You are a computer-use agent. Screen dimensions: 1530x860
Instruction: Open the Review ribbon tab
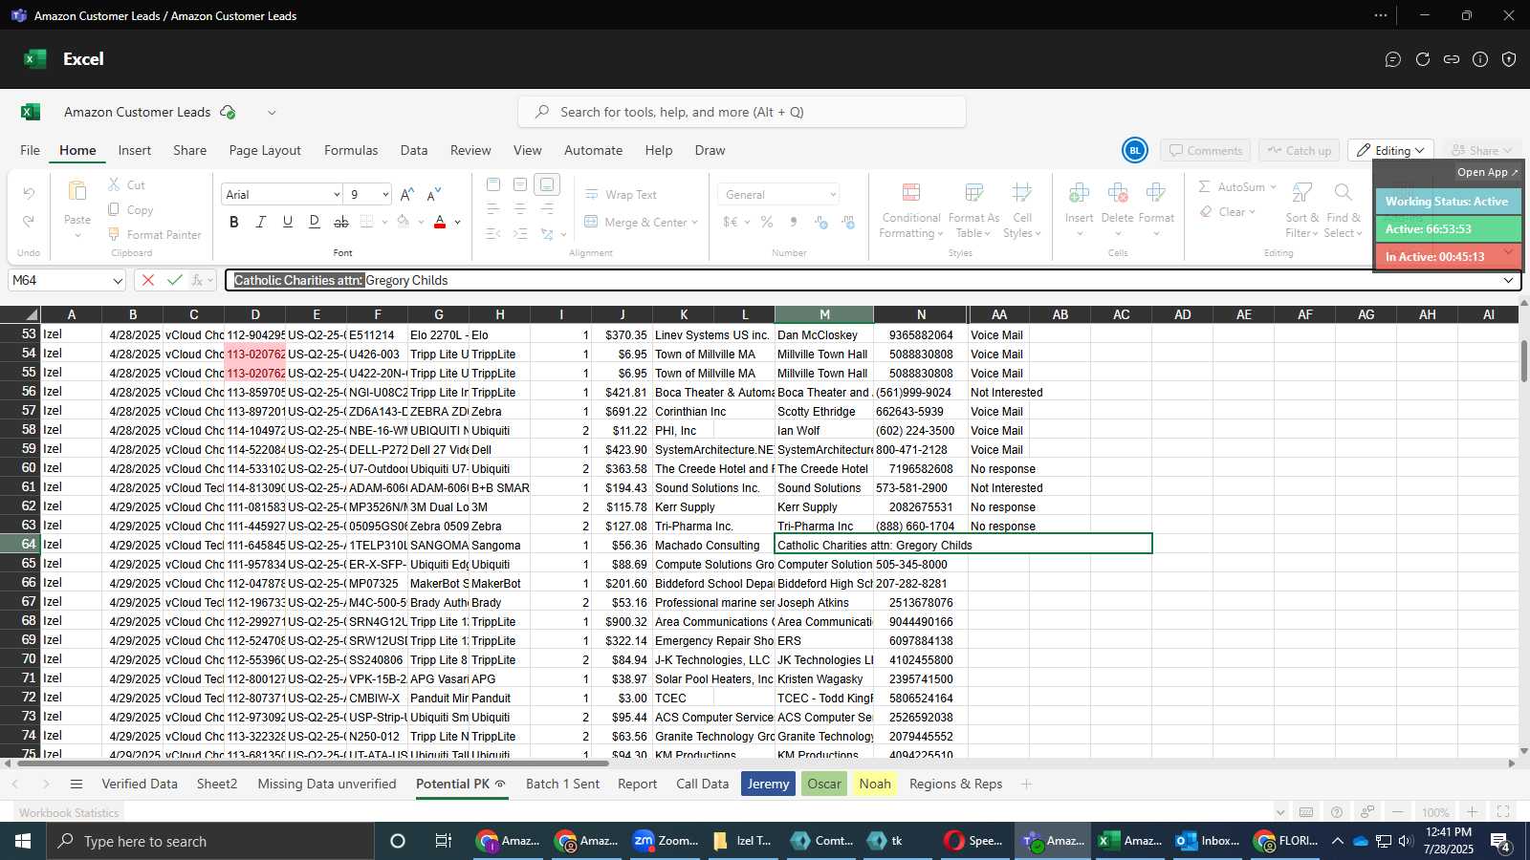coord(470,150)
